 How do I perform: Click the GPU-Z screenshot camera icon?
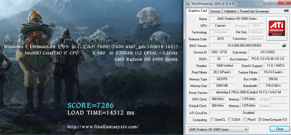pos(286,11)
